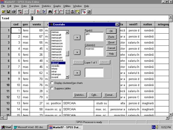The width and height of the screenshot is (173, 130).
Task: Select mservici in the Column(s) box
Action: click(90, 49)
